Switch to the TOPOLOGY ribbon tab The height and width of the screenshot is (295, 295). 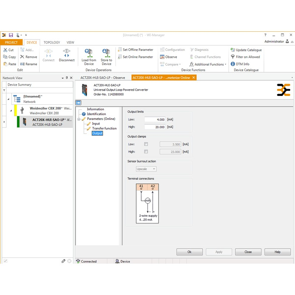click(x=52, y=42)
